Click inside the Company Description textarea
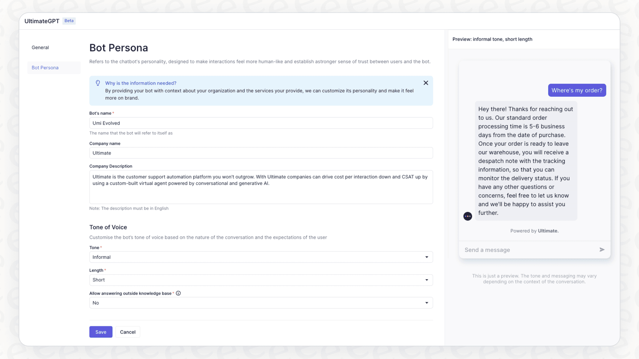The height and width of the screenshot is (359, 639). [261, 187]
